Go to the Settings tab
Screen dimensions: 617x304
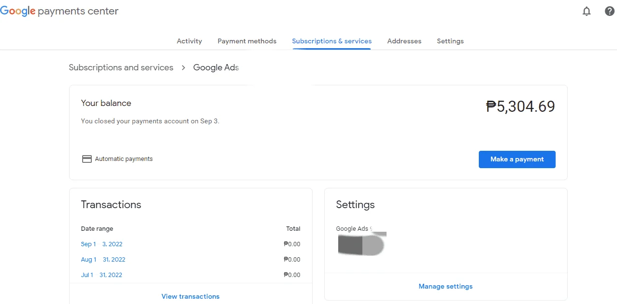tap(450, 41)
